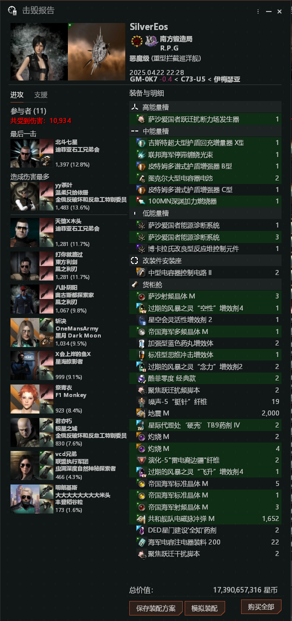The height and width of the screenshot is (621, 292).
Task: Open the GM-0K7 solar system link
Action: point(145,79)
